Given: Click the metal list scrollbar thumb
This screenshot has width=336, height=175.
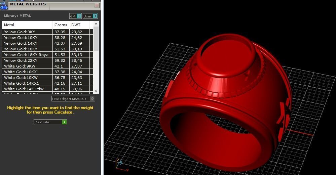Looking at the screenshot, I should (x=96, y=39).
